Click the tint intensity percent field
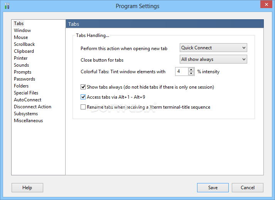The image size is (275, 200). [x=182, y=72]
